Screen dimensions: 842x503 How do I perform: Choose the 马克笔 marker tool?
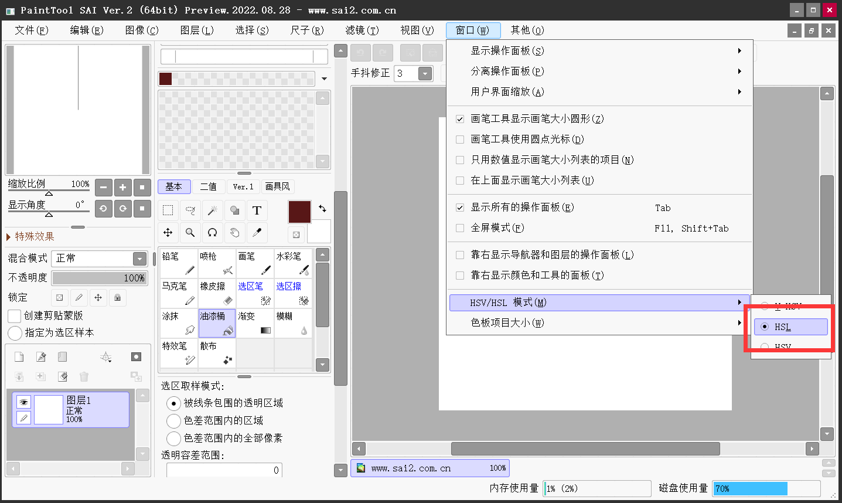click(179, 293)
